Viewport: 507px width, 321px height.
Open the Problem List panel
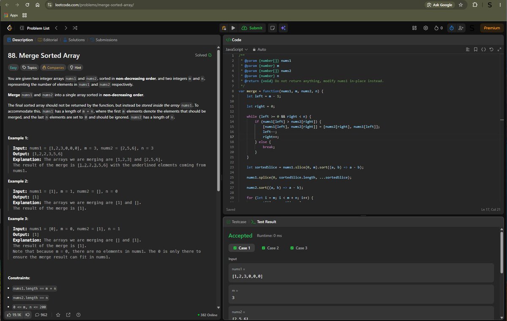point(34,28)
